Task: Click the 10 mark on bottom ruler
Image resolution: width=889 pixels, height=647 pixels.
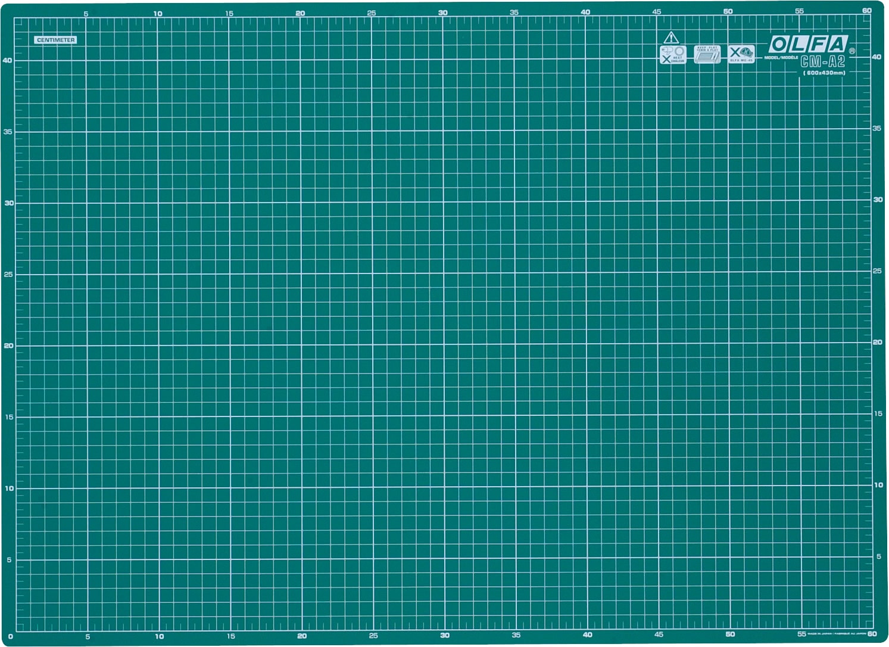Action: 160,636
